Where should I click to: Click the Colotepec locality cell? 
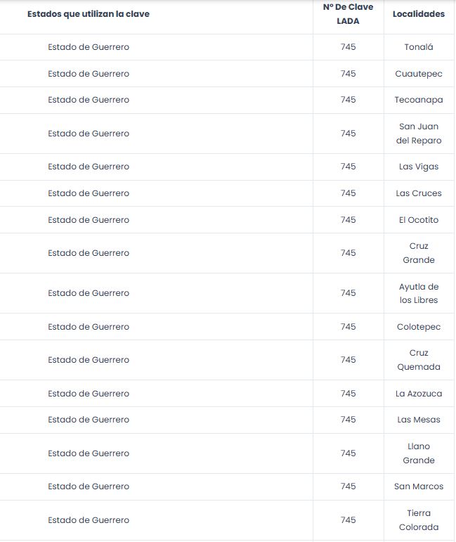point(419,327)
